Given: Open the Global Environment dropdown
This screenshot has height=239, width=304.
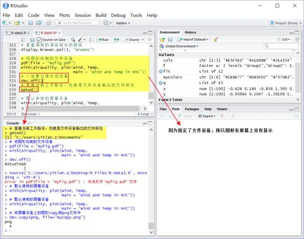Looking at the screenshot, I should pyautogui.click(x=179, y=46).
